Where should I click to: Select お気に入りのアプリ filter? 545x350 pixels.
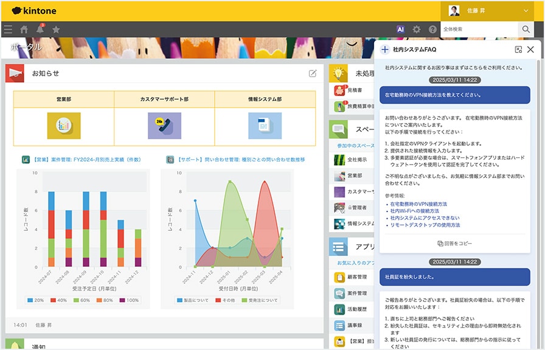click(356, 263)
